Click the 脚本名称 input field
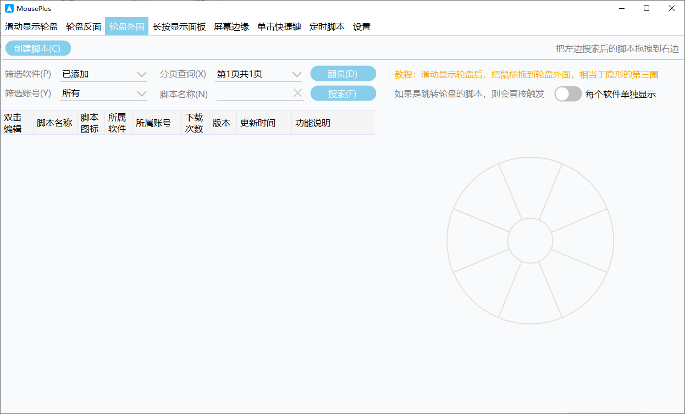685x414 pixels. click(253, 93)
